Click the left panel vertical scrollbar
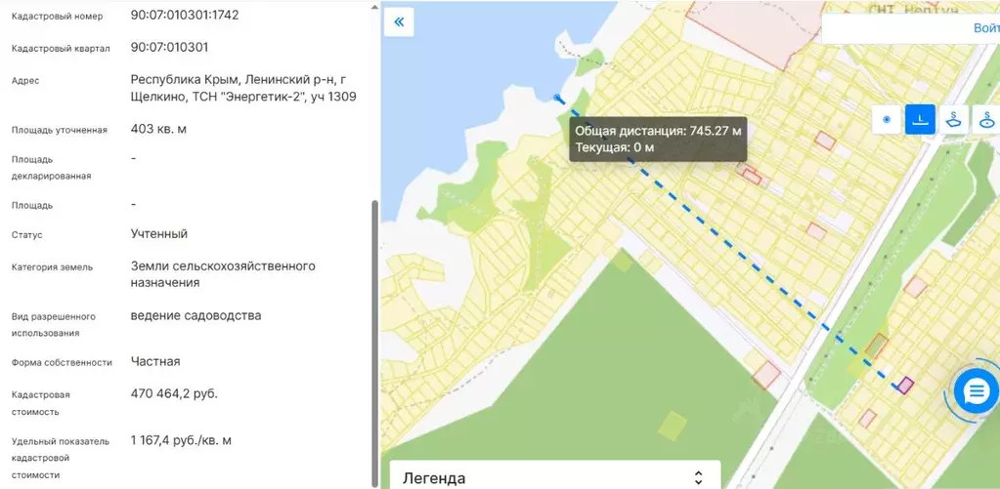The width and height of the screenshot is (1000, 489). pyautogui.click(x=374, y=342)
